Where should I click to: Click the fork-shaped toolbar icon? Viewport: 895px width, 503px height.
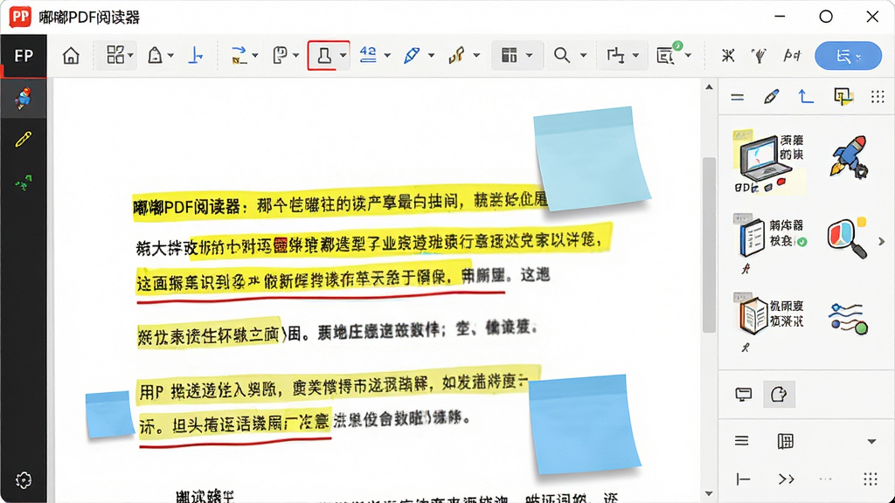tap(760, 55)
